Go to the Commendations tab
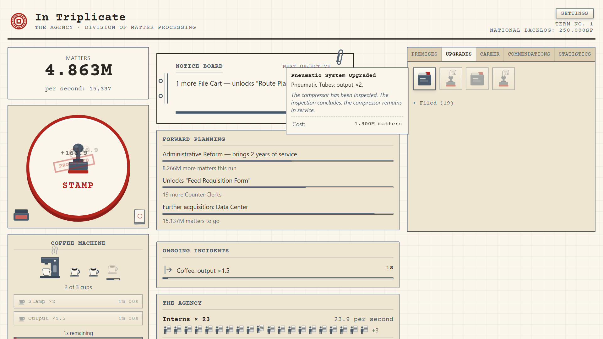Viewport: 603px width, 339px height. pyautogui.click(x=529, y=54)
